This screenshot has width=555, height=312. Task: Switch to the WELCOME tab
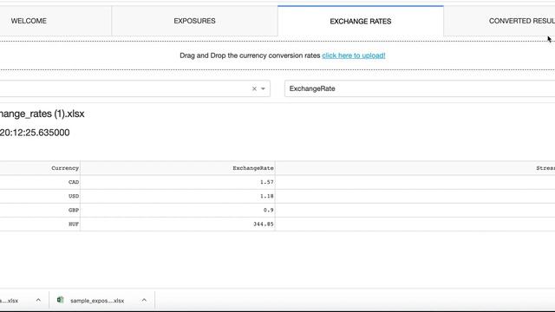(55, 21)
